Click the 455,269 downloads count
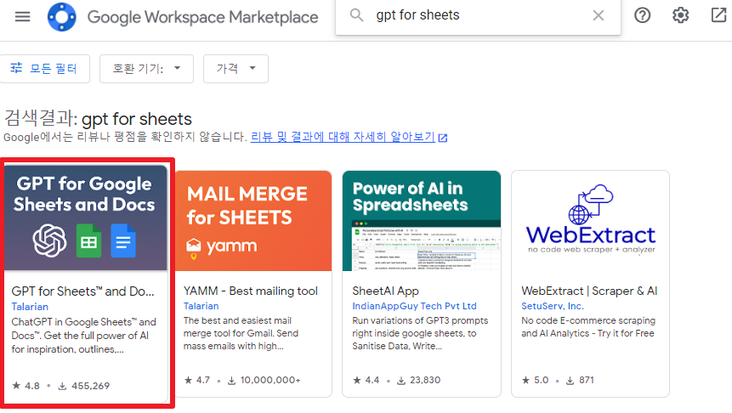Screen dimensions: 732x413 pos(84,386)
